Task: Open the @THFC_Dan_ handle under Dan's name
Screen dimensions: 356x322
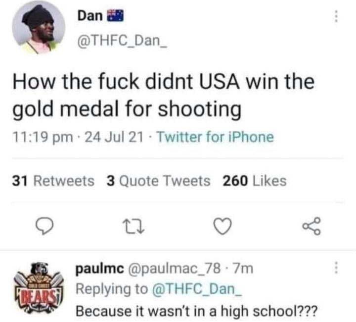Action: click(x=123, y=41)
